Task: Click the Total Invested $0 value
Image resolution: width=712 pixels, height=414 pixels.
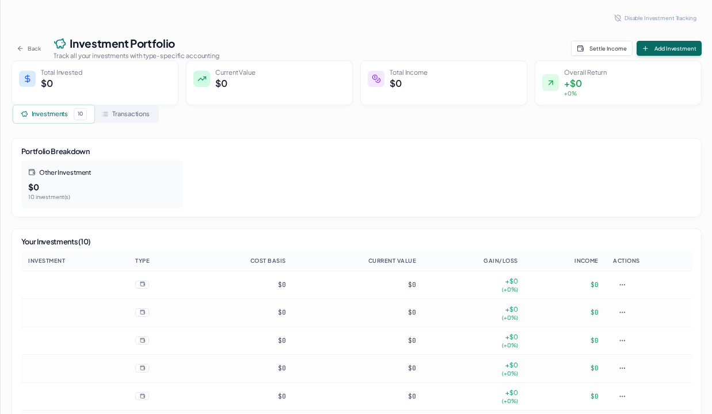Action: point(47,83)
